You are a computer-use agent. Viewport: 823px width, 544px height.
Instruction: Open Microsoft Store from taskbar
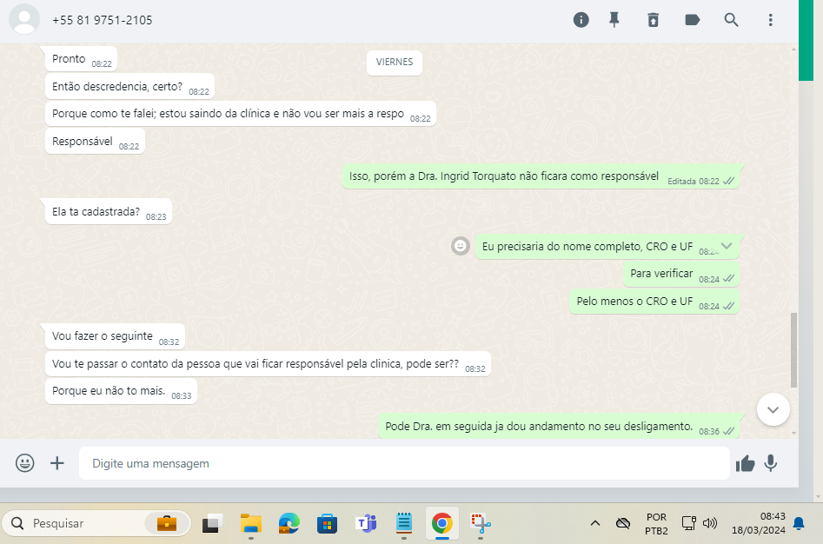[x=327, y=523]
